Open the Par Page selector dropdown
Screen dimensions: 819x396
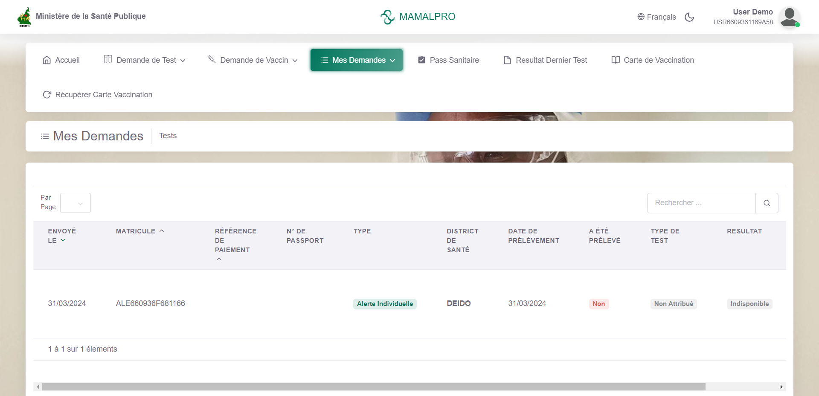point(76,203)
